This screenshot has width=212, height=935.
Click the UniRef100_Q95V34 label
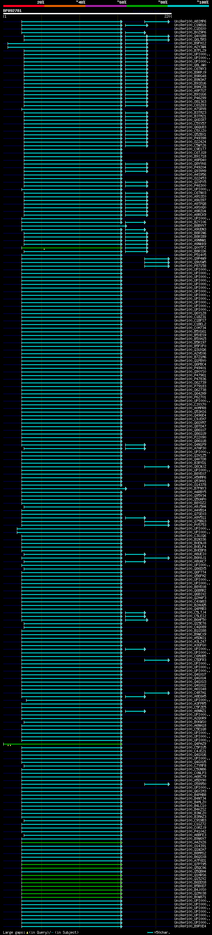(x=190, y=496)
